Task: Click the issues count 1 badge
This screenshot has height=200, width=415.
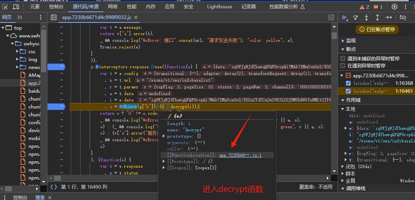Action: [x=377, y=7]
